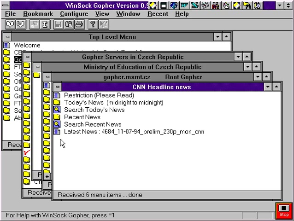Open bookmarks with the open book icon
Image resolution: width=294 pixels, height=221 pixels.
point(10,24)
